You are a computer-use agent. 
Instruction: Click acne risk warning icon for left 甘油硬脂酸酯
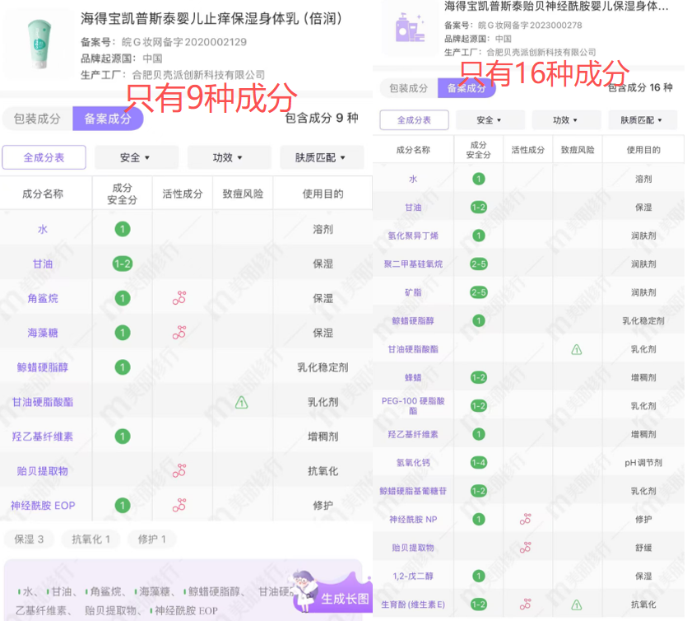pyautogui.click(x=241, y=402)
